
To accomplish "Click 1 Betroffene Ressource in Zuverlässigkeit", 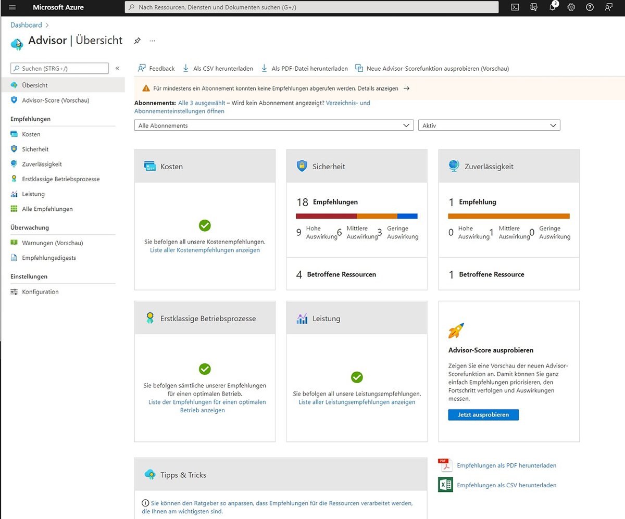I will click(x=486, y=274).
